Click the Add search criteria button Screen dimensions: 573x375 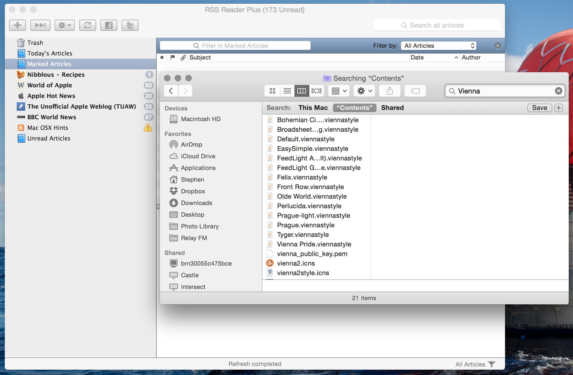point(559,108)
